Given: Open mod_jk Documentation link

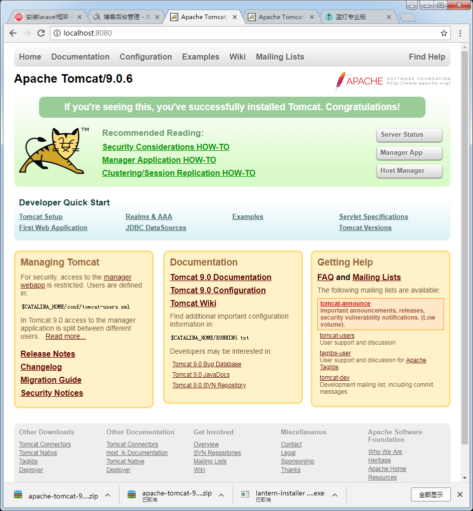Looking at the screenshot, I should (x=137, y=453).
